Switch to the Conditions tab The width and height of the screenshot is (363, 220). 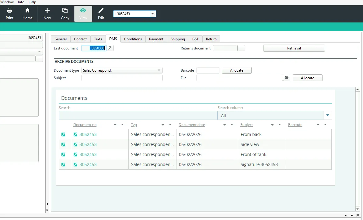click(133, 39)
